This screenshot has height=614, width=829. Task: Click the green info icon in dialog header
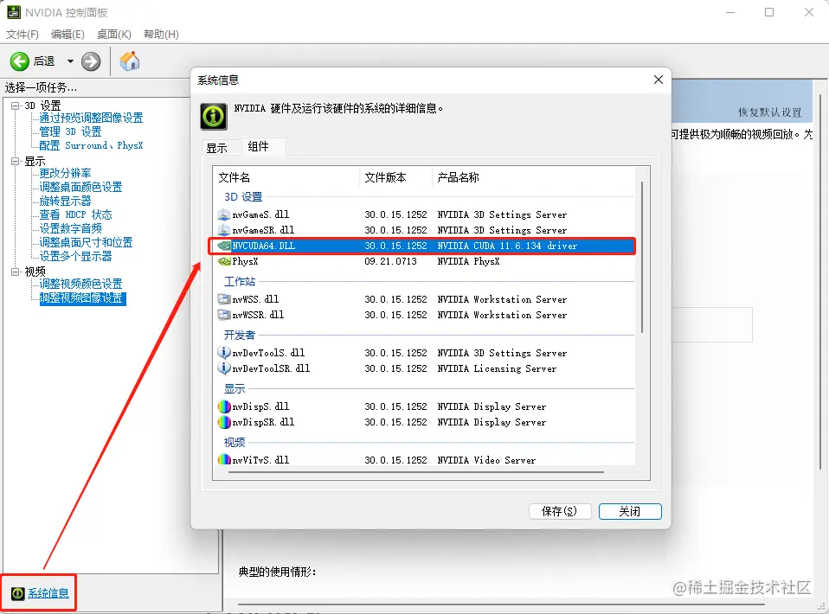pyautogui.click(x=214, y=116)
